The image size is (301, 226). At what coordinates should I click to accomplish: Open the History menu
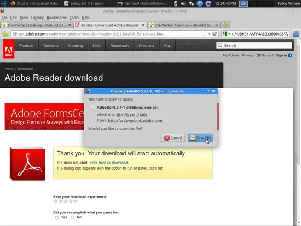point(37,18)
